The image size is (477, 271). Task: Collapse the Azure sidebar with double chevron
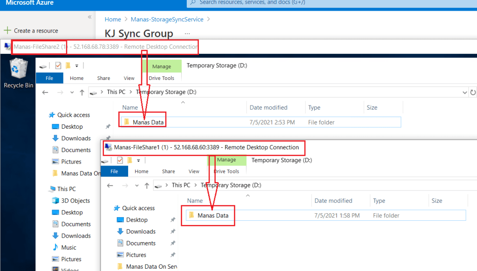point(89,17)
